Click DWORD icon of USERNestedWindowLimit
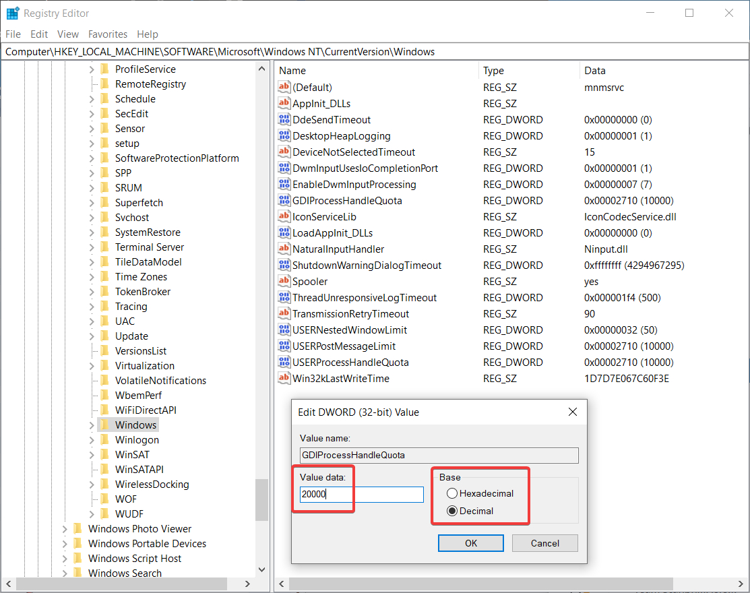The width and height of the screenshot is (750, 593). pos(284,330)
